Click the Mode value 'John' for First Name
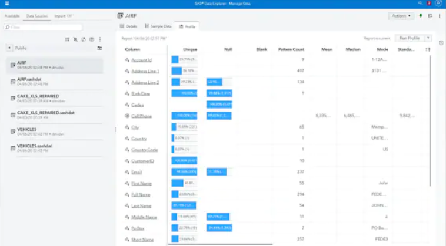This screenshot has width=446, height=246. 384,183
